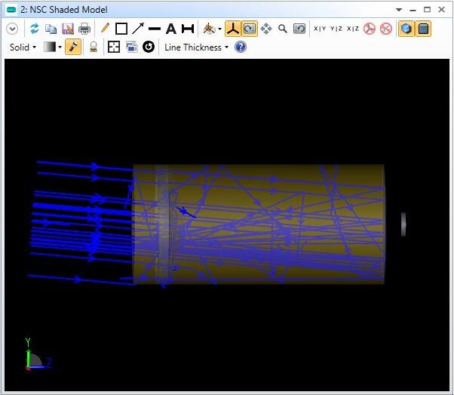Image resolution: width=454 pixels, height=395 pixels.
Task: Open the window options arrow in title bar
Action: (399, 10)
